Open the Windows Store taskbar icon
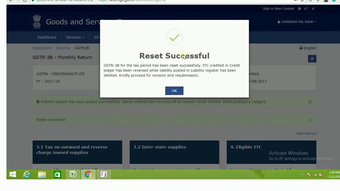This screenshot has height=191, width=340. tap(57, 174)
